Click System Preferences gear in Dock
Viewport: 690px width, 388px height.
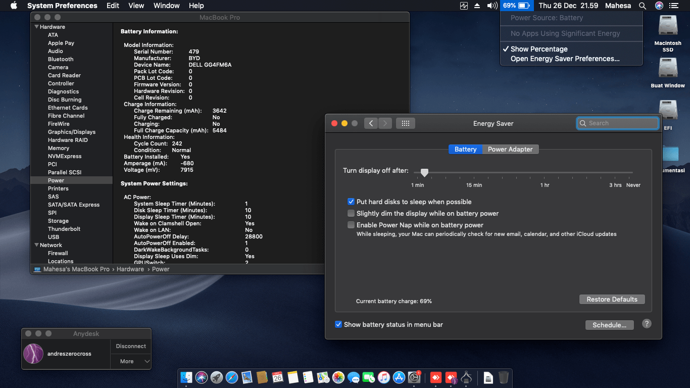tap(414, 377)
